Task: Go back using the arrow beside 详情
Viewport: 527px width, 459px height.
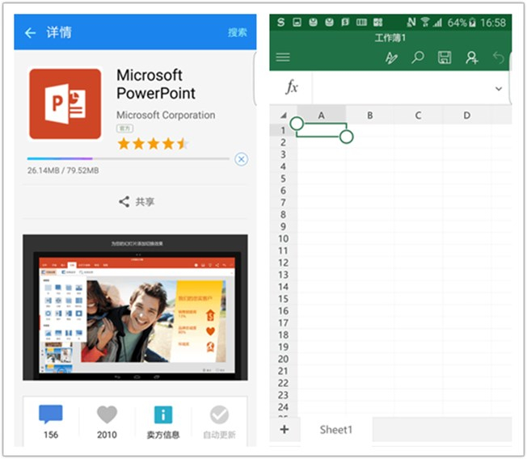Action: 30,32
